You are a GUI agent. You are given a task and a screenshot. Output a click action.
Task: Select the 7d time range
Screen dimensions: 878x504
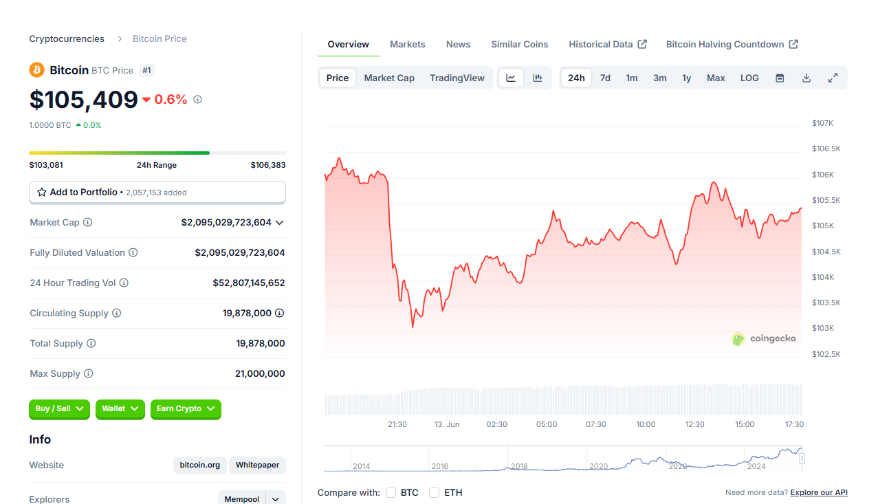coord(605,78)
